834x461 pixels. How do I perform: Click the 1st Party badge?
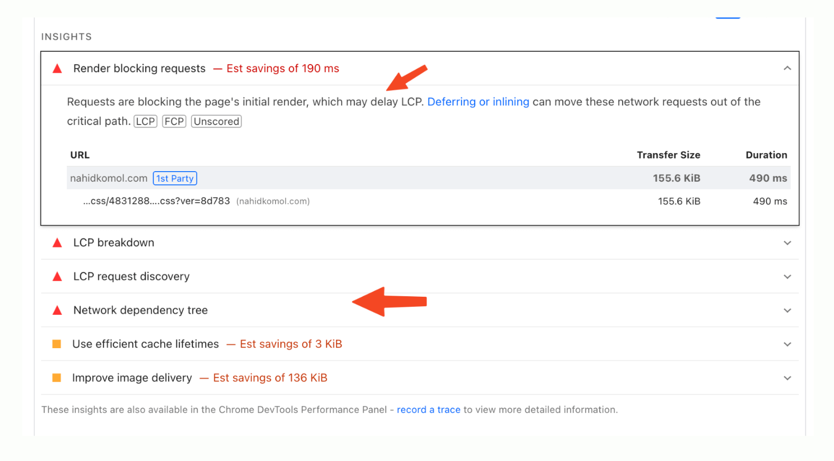point(175,179)
